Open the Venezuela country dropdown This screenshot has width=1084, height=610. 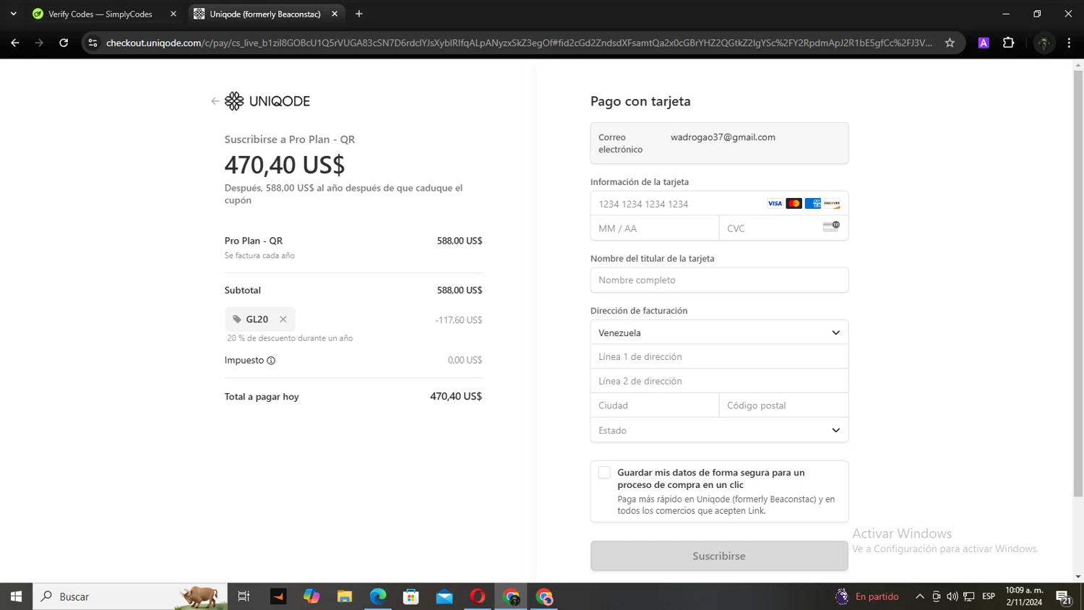[x=719, y=333]
